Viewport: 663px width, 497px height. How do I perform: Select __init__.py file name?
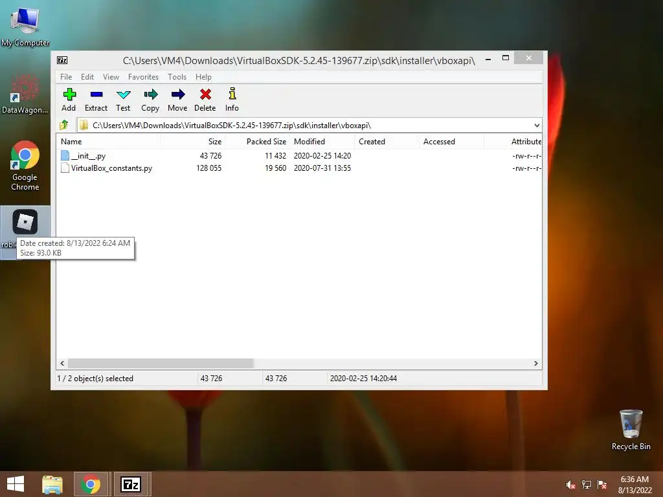click(88, 156)
